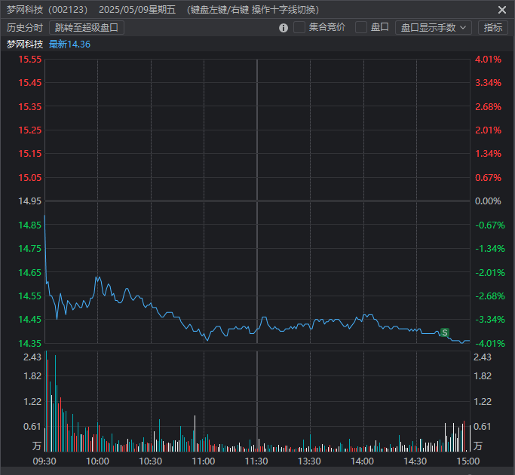The image size is (515, 475).
Task: Click the 0.00% baseline percentage label
Action: (488, 201)
